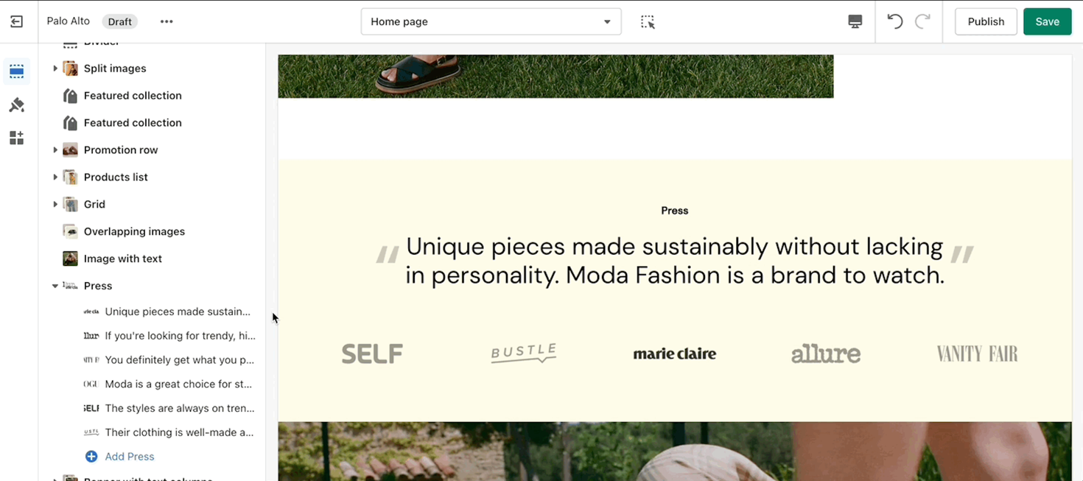The width and height of the screenshot is (1083, 481).
Task: Expand the Products list section
Action: pos(55,178)
